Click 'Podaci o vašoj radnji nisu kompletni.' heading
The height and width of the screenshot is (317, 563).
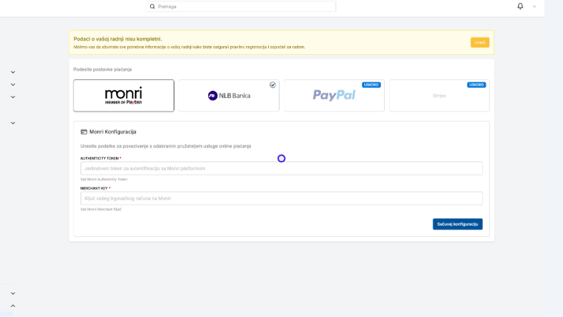coord(118,39)
